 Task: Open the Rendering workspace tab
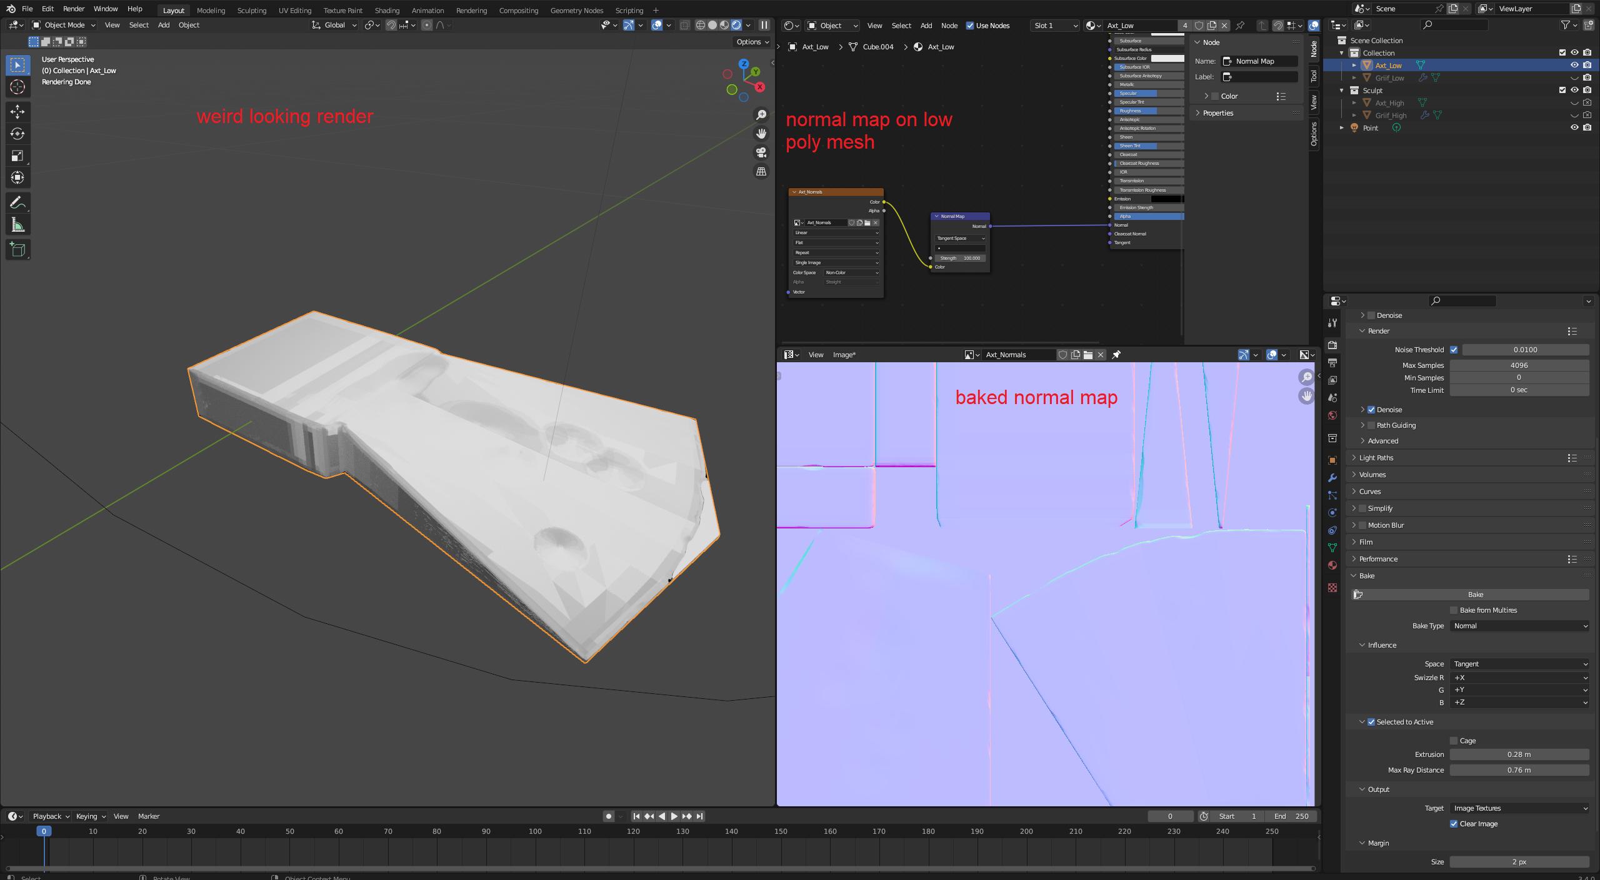point(471,9)
